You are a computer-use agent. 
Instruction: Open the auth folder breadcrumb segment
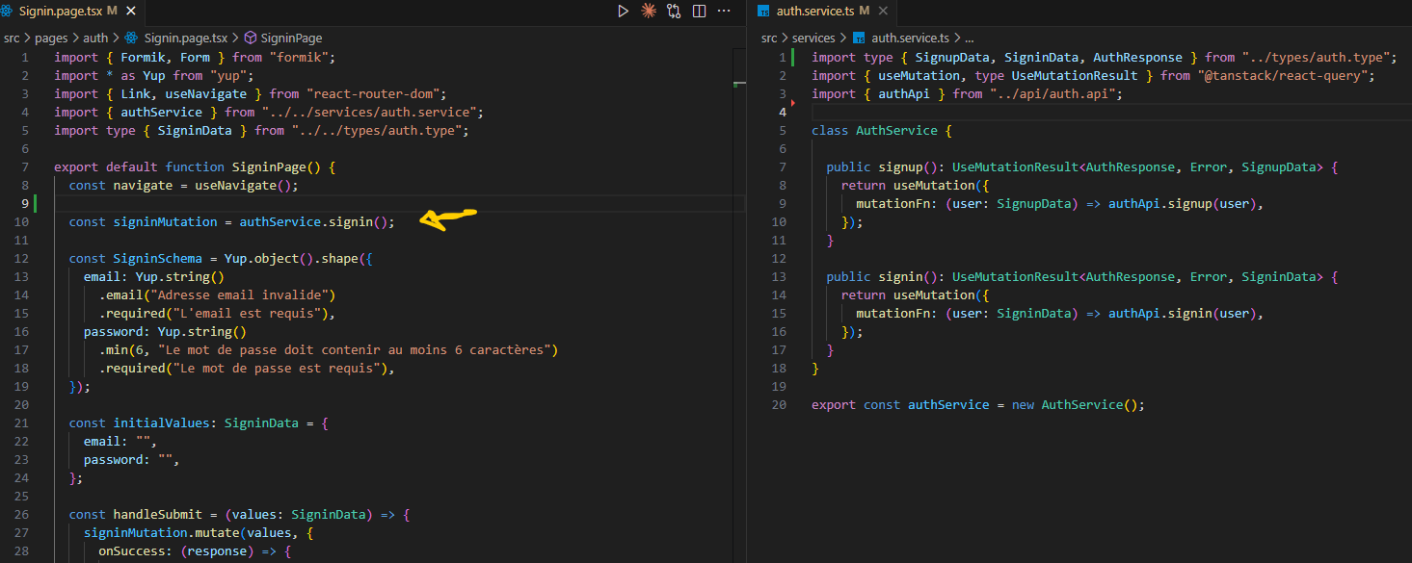[95, 38]
